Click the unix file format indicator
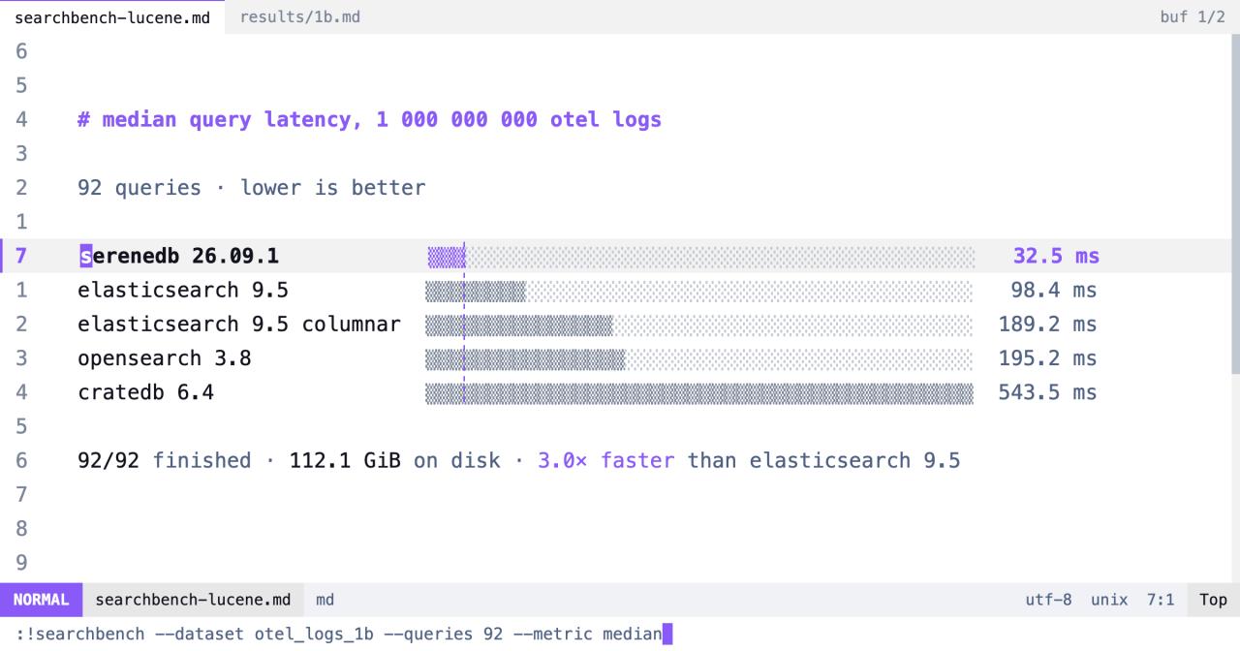1240x651 pixels. pyautogui.click(x=1109, y=600)
